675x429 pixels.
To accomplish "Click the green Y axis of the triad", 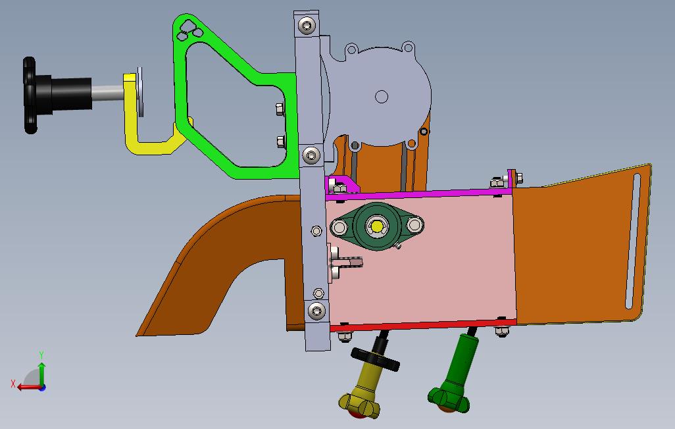I will (x=41, y=375).
